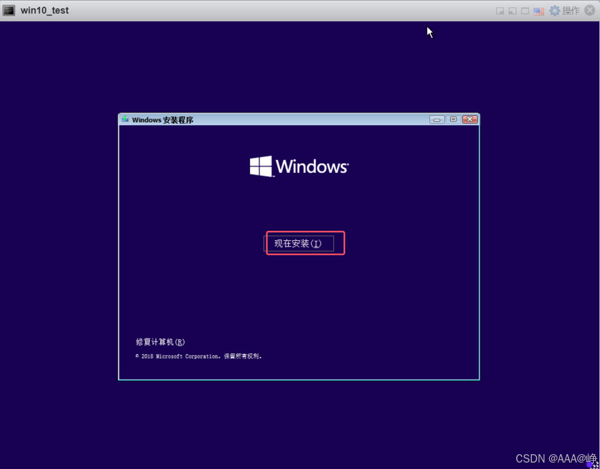The image size is (600, 469).
Task: Click the Windows 安装程序 title bar icon
Action: (x=125, y=119)
